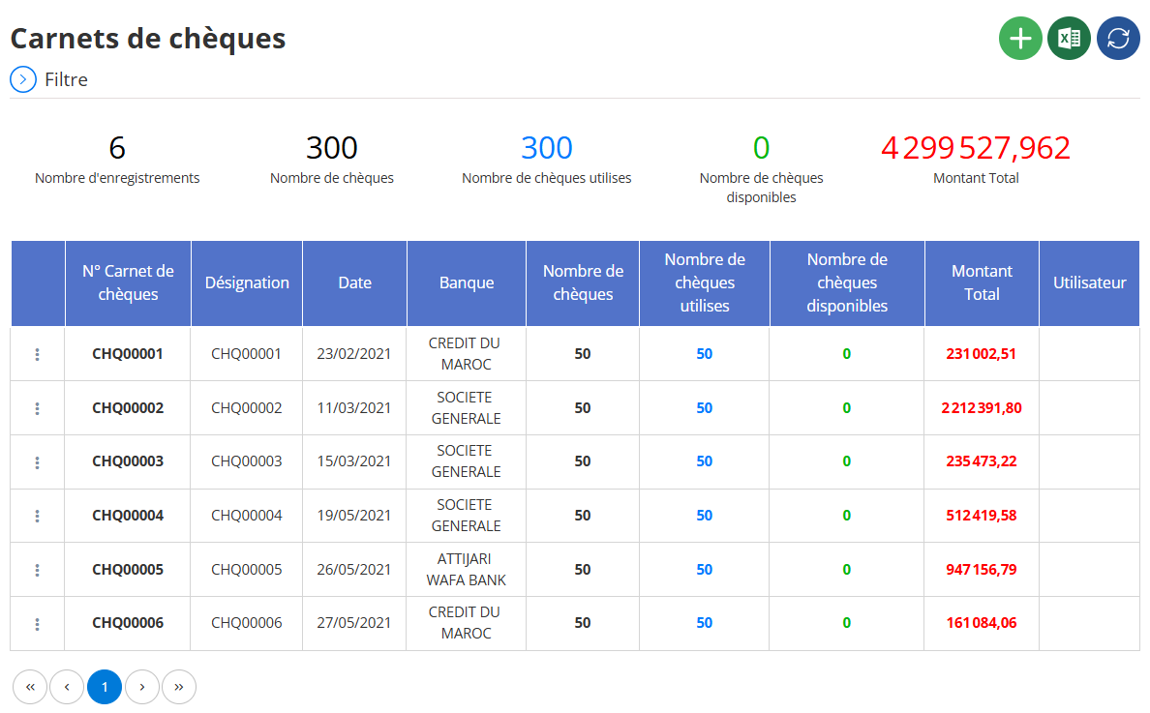Click the date 11/03/2021 cell

coord(354,408)
